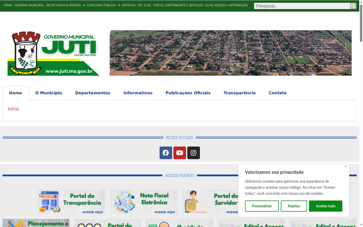Open the Notícias menu item
Viewport: 363px width, 227px height.
129,5
